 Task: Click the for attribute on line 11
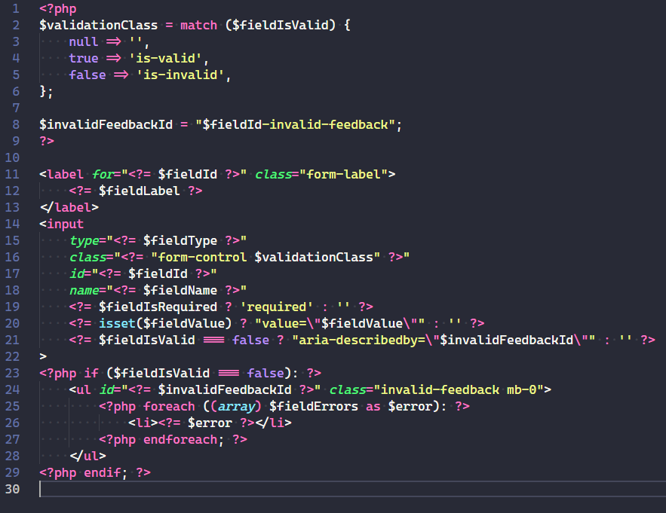coord(103,174)
